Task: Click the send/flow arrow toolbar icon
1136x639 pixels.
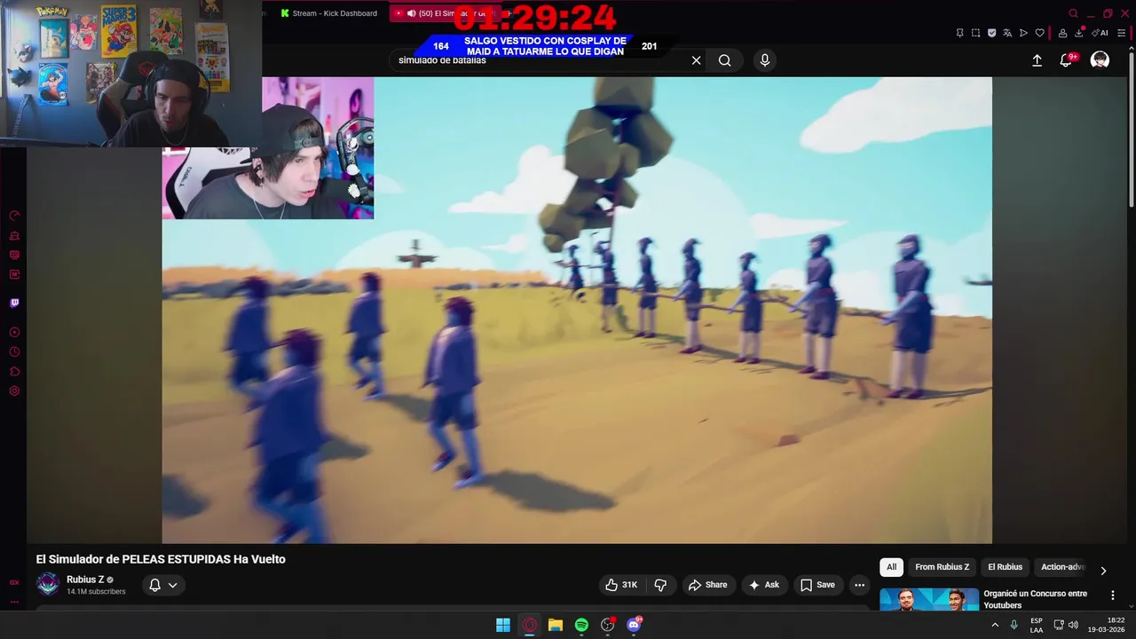Action: (x=1023, y=33)
